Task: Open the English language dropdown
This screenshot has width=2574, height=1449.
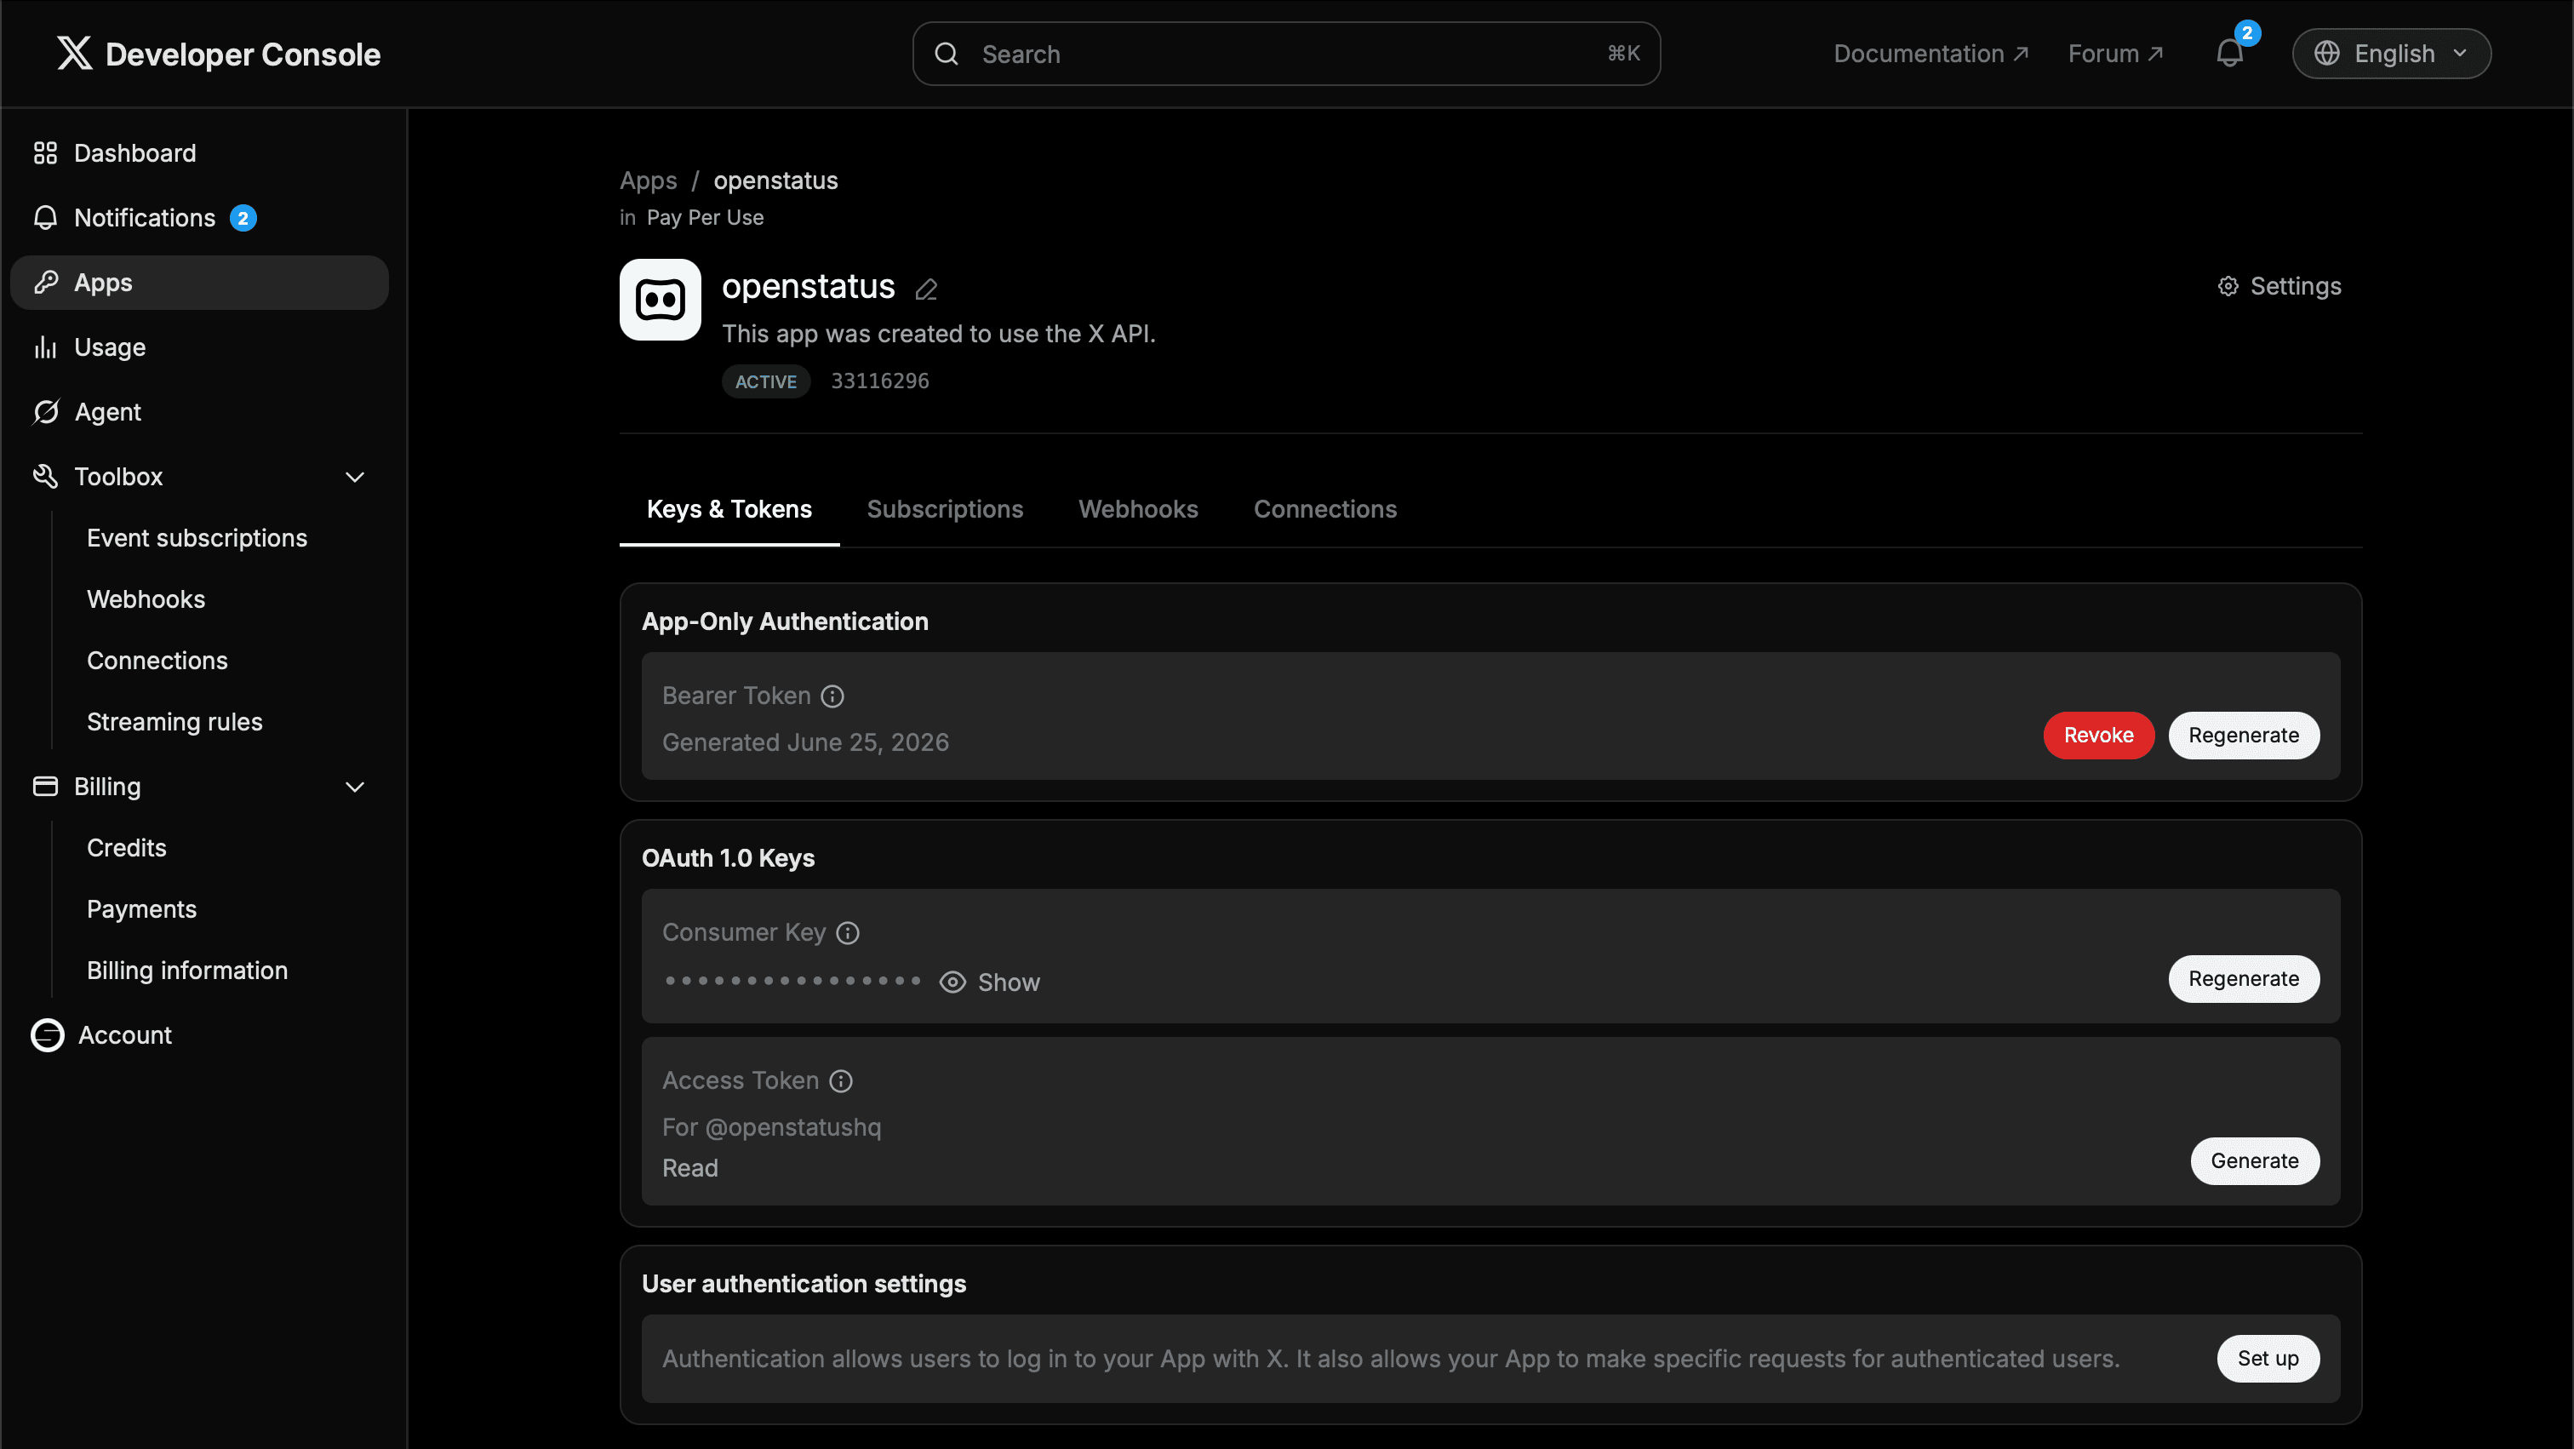Action: point(2391,53)
